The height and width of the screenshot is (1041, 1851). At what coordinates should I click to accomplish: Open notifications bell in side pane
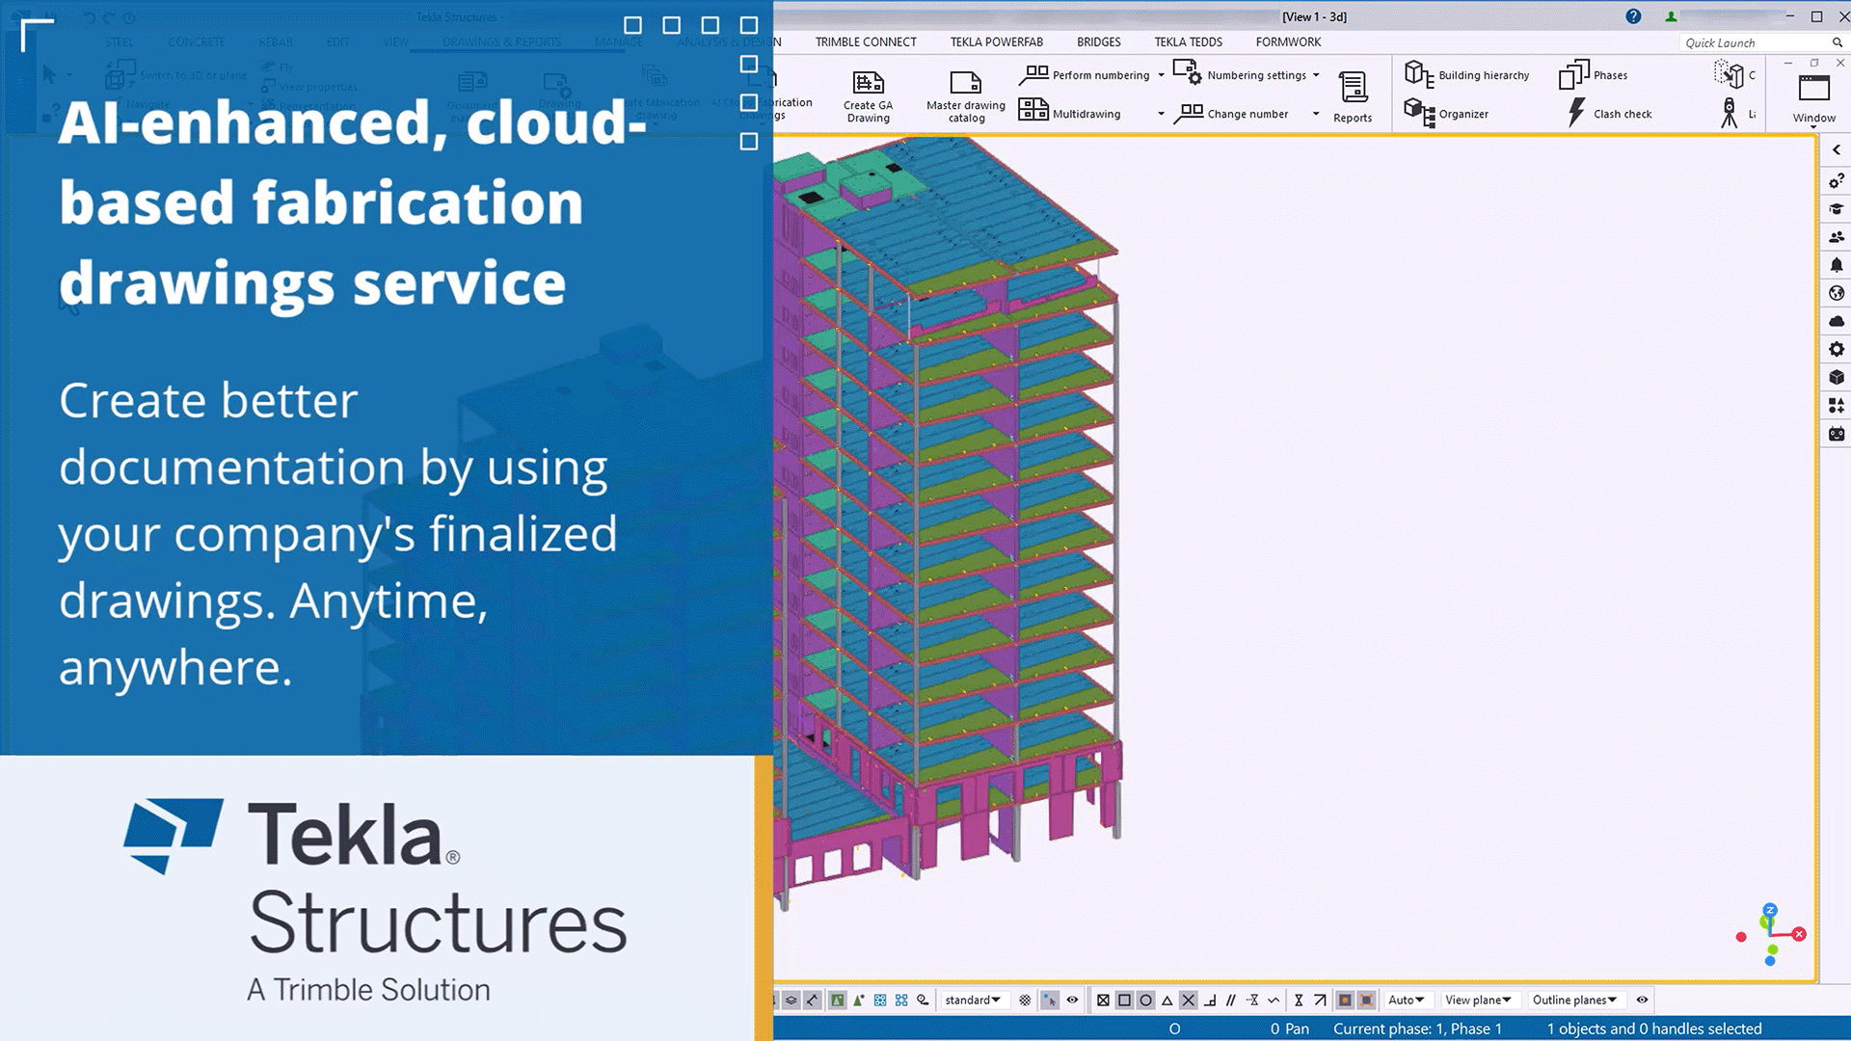tap(1837, 265)
